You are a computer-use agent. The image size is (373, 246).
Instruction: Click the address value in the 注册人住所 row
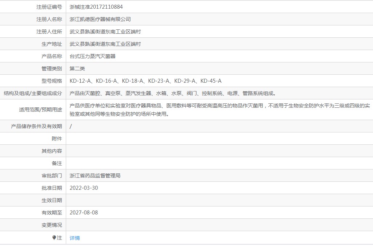(x=105, y=32)
